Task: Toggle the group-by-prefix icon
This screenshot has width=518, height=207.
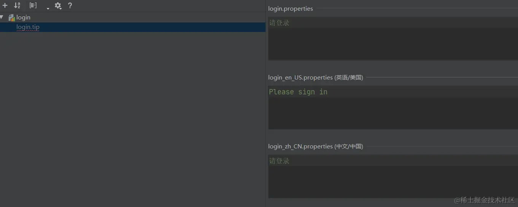Action: point(33,6)
